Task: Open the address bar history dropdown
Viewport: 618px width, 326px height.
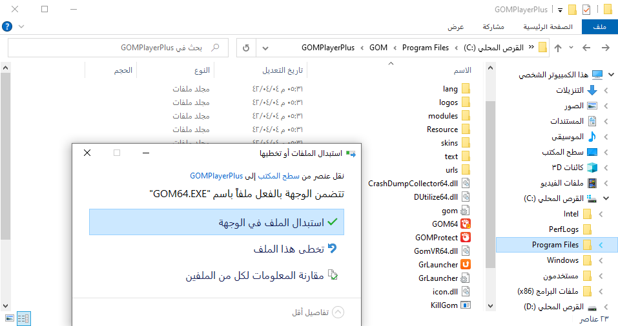Action: (265, 48)
